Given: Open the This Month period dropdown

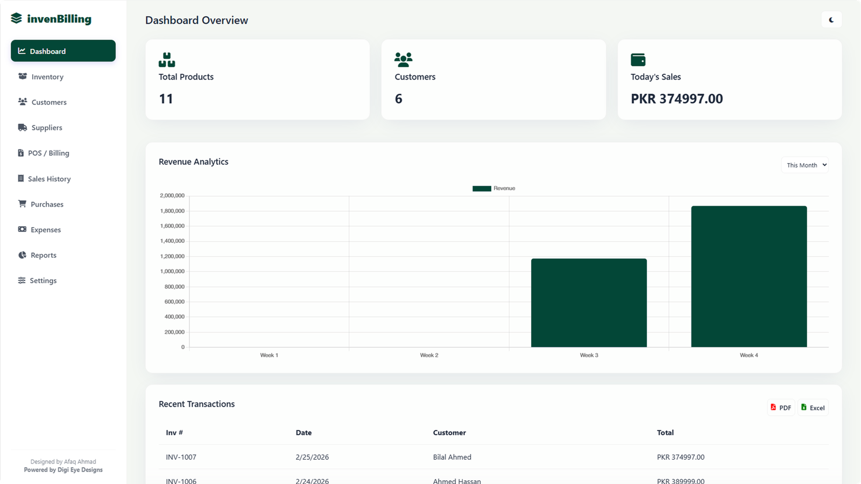Looking at the screenshot, I should (804, 165).
